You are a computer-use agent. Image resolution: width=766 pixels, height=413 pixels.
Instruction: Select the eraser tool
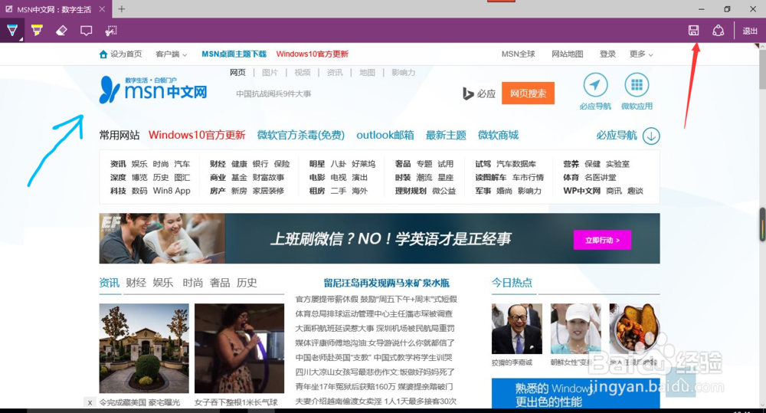point(61,31)
